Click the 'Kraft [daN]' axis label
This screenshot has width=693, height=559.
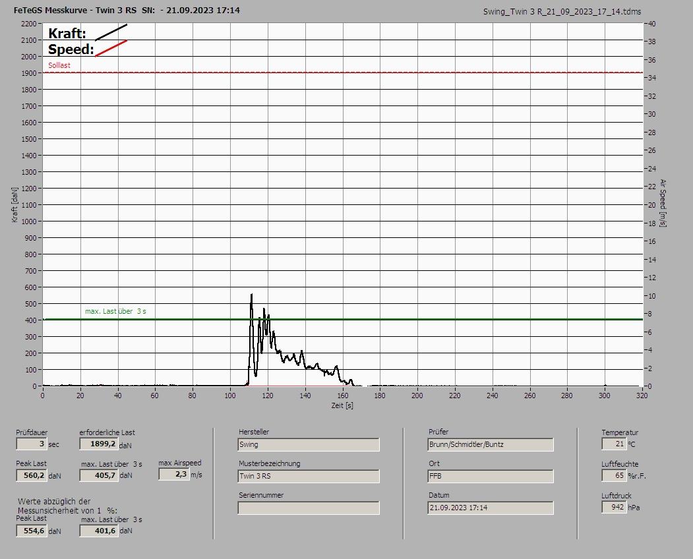pos(15,204)
